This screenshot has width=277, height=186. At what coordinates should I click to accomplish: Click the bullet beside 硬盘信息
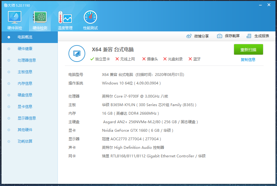pos(9,95)
